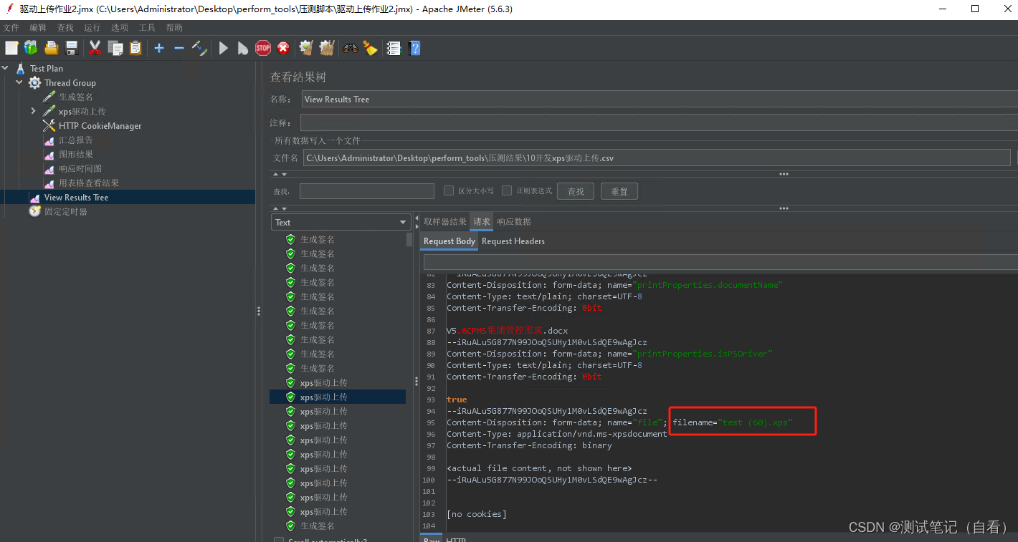Clear results with single gear-broom icon
1018x542 pixels.
click(306, 48)
